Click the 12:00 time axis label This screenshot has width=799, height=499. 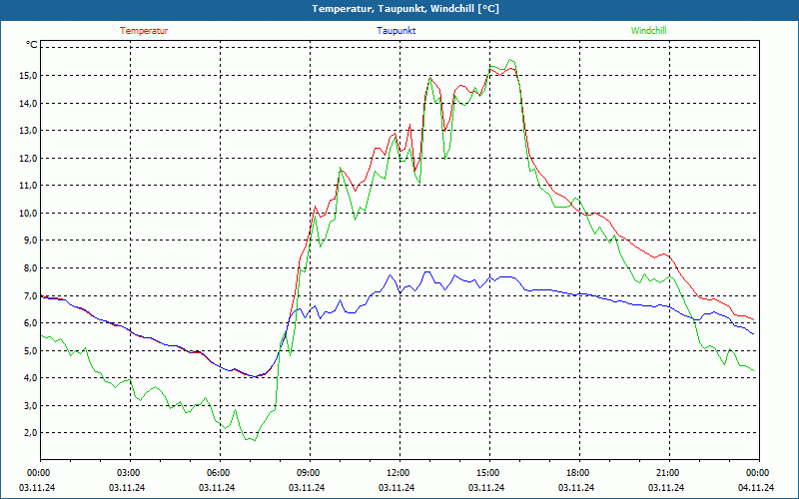[399, 473]
